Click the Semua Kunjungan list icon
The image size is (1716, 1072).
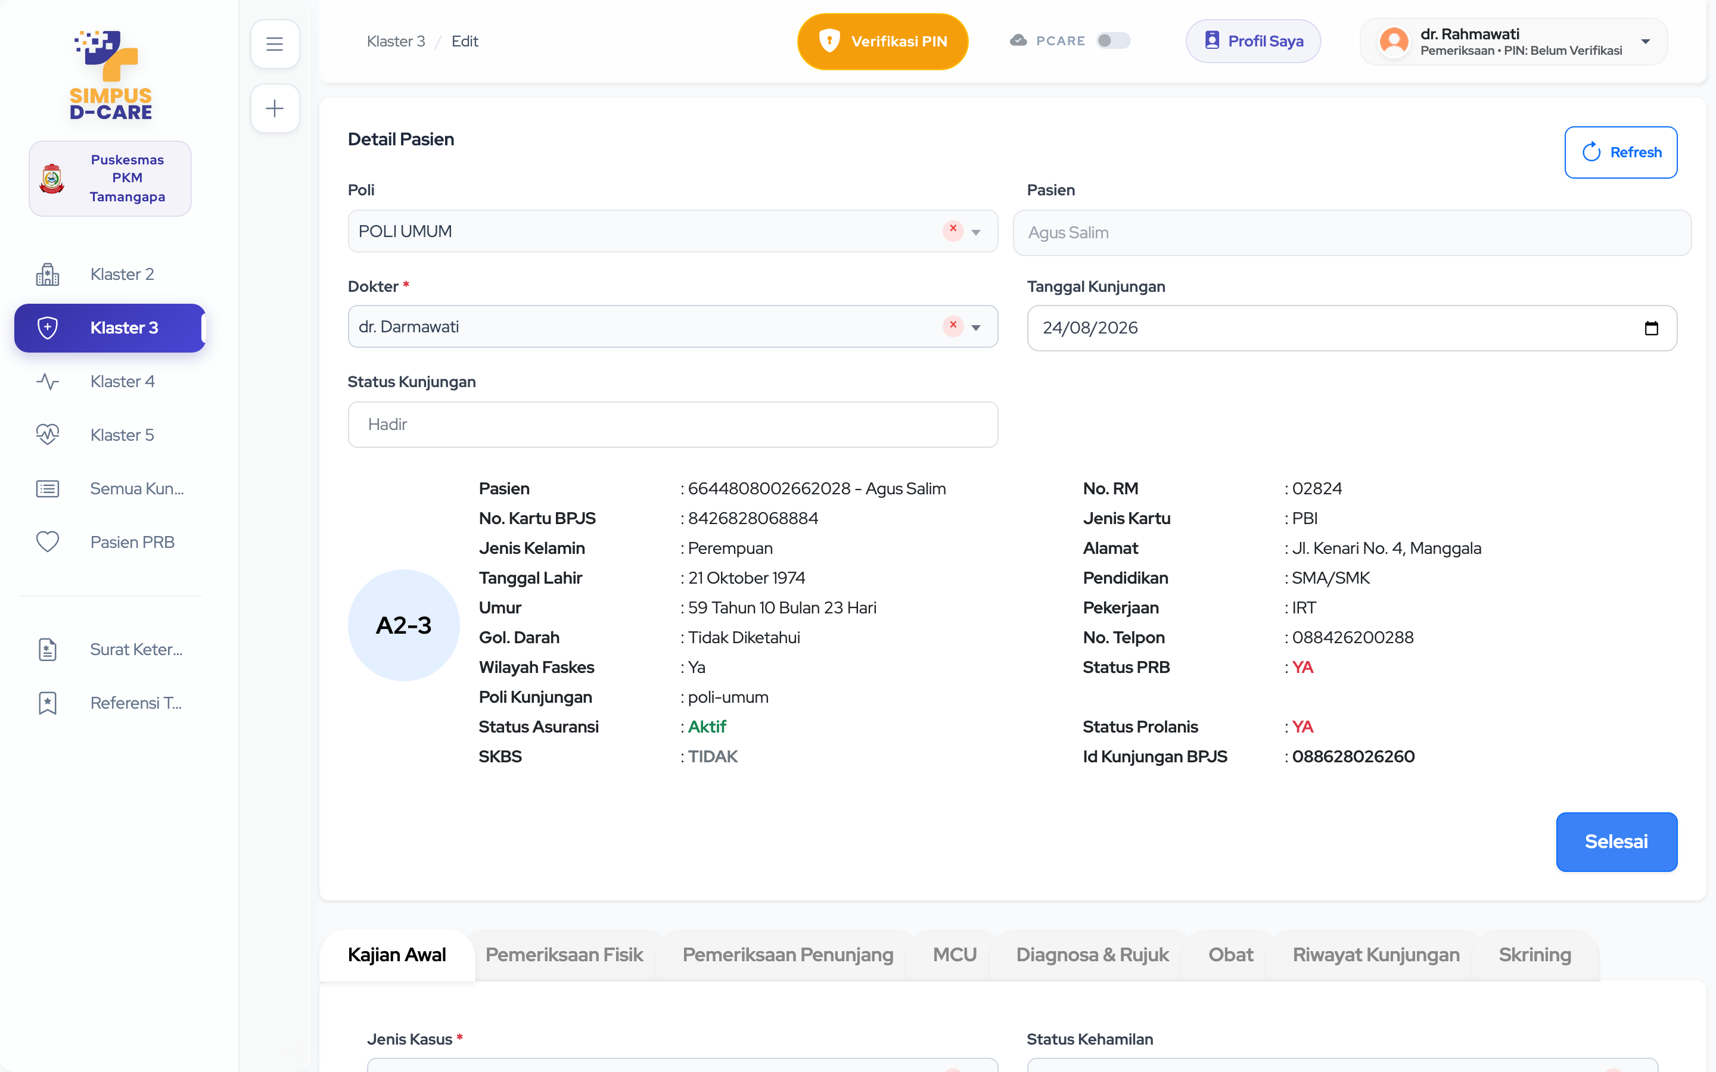(48, 488)
